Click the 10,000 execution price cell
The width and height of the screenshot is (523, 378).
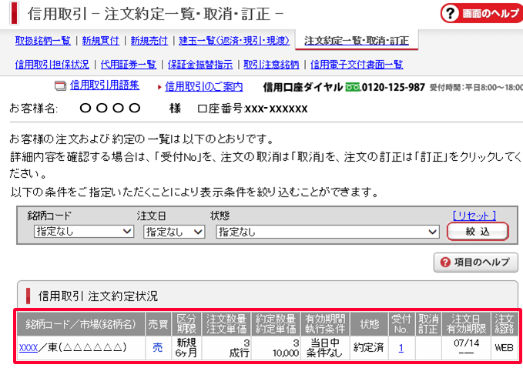(x=286, y=353)
